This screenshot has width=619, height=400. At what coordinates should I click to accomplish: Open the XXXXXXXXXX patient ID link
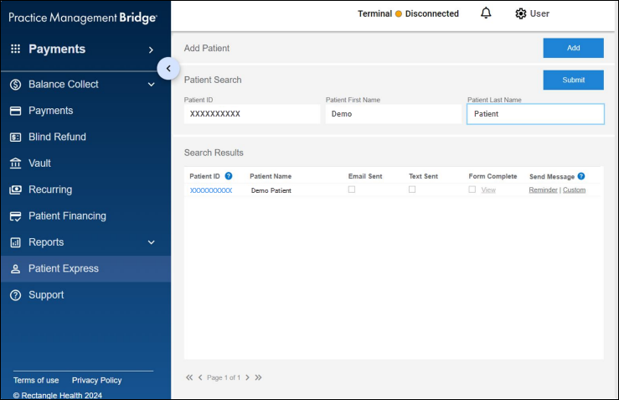(x=211, y=190)
